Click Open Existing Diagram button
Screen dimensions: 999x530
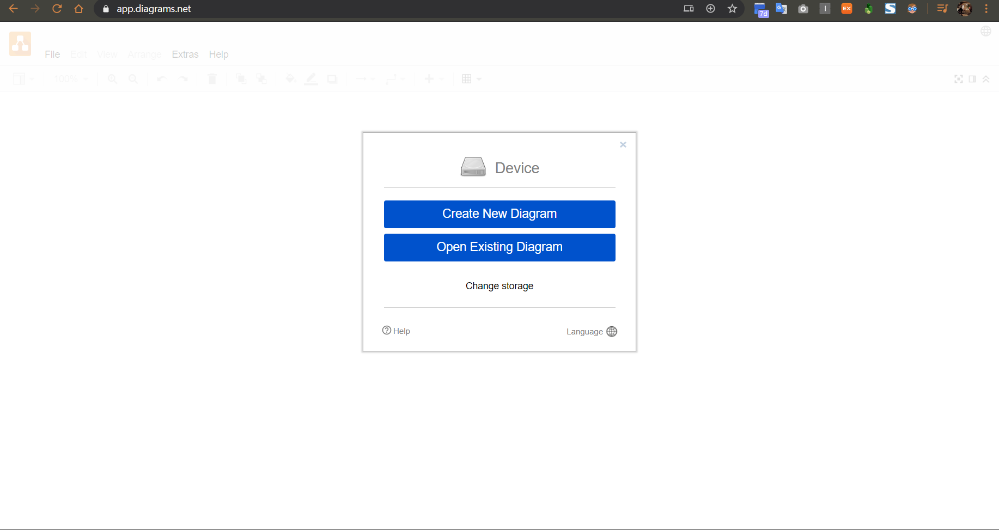pyautogui.click(x=499, y=247)
